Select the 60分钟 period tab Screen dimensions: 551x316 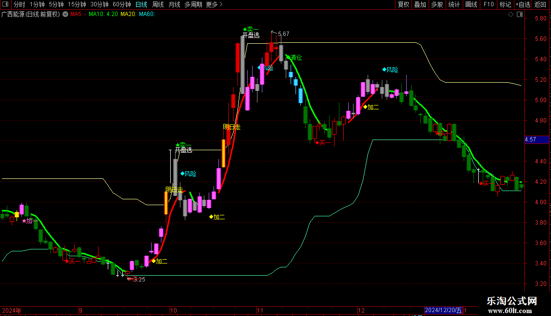click(x=122, y=4)
